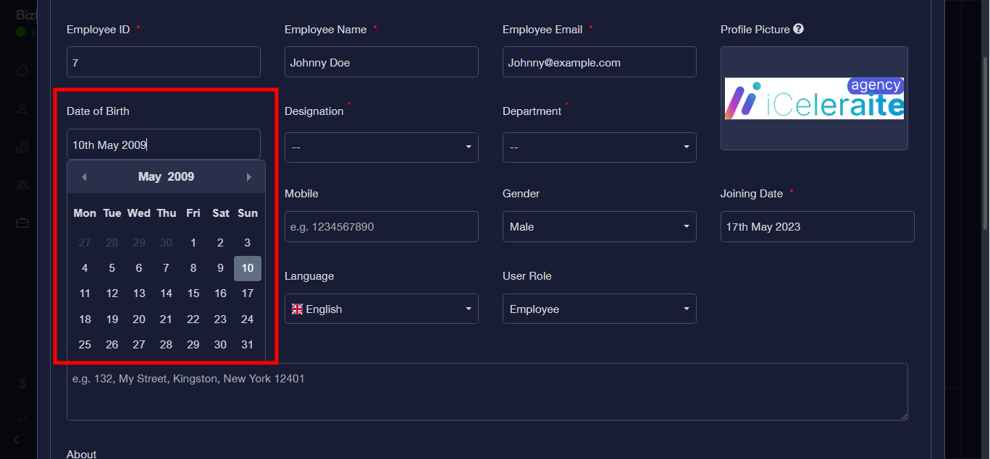Click the Employee Name input field
Screen dimensions: 990x459
381,63
